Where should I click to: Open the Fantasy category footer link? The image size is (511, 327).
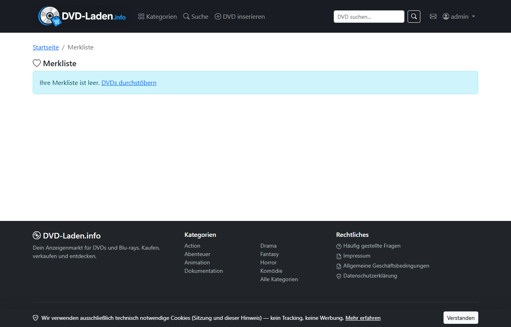pos(269,254)
